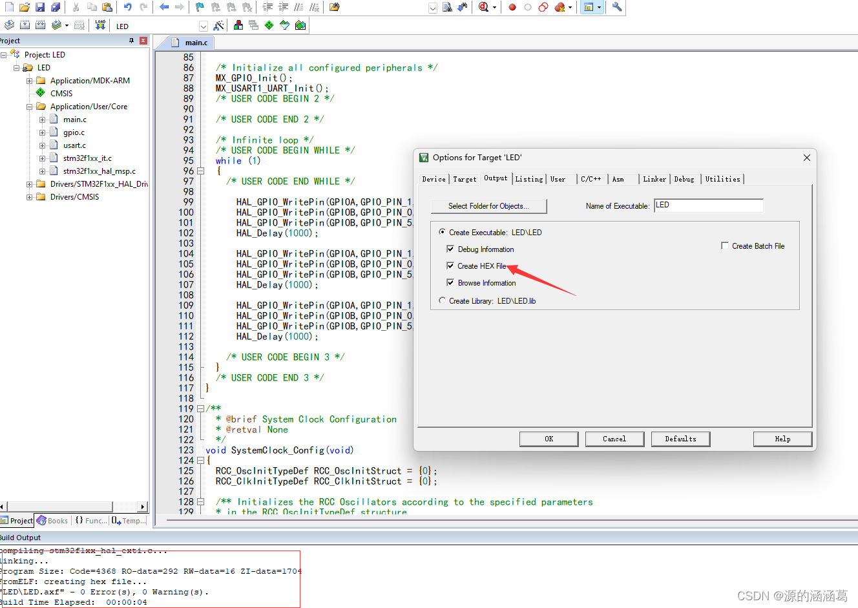Collapse the while block at line 96
This screenshot has width=858, height=608.
tap(200, 171)
